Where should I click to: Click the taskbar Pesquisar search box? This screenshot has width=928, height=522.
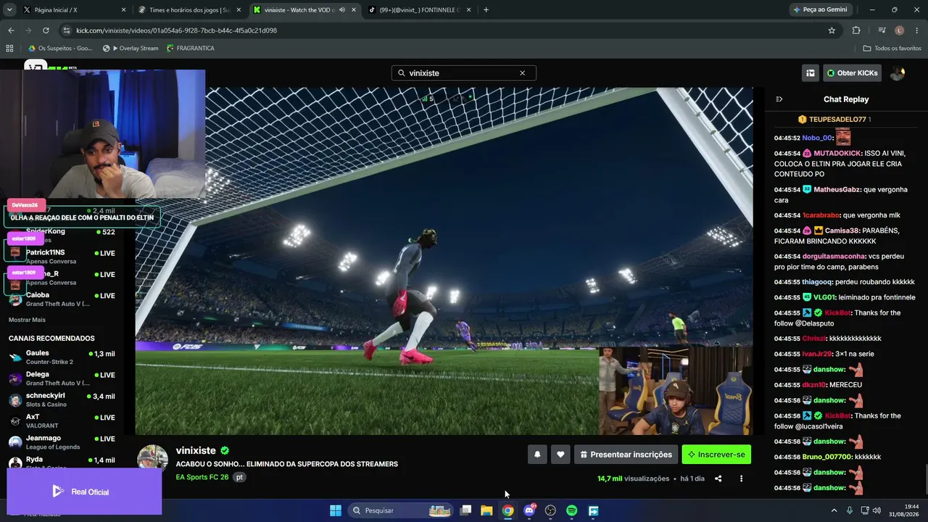400,510
